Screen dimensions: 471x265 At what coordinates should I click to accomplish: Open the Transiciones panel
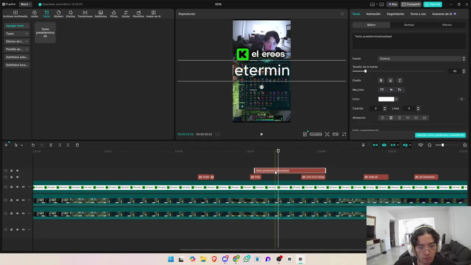(85, 14)
